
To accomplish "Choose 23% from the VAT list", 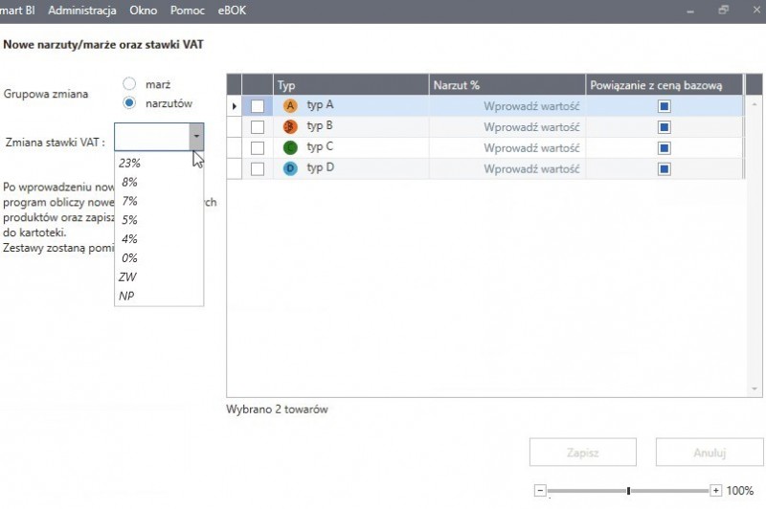I will point(129,163).
